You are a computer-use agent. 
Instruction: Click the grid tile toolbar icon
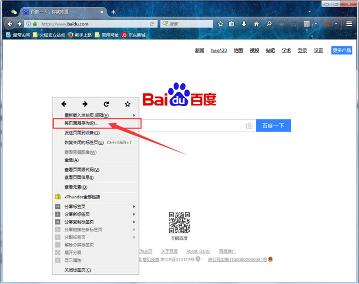tap(306, 24)
